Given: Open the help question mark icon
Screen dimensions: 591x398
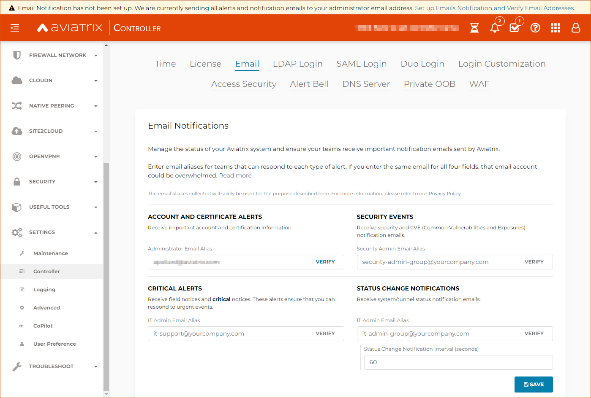Looking at the screenshot, I should coord(535,28).
